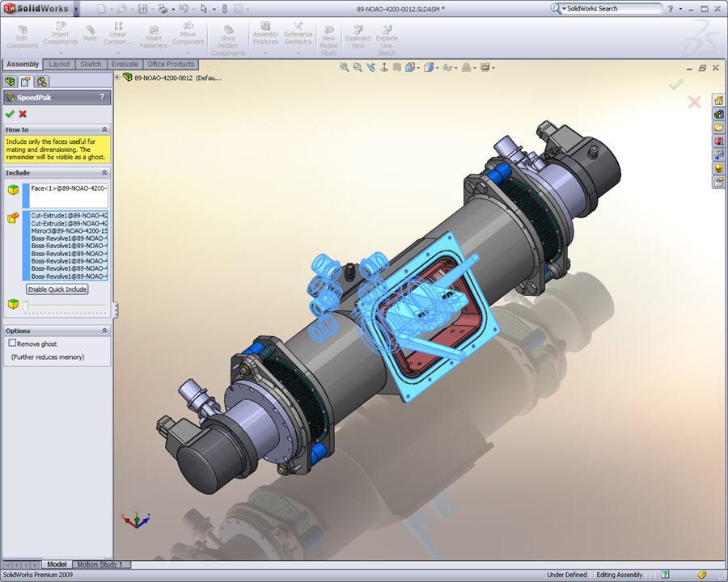Expand the 89-NOAO-4200-0012 tree node
This screenshot has width=728, height=582.
[x=117, y=78]
